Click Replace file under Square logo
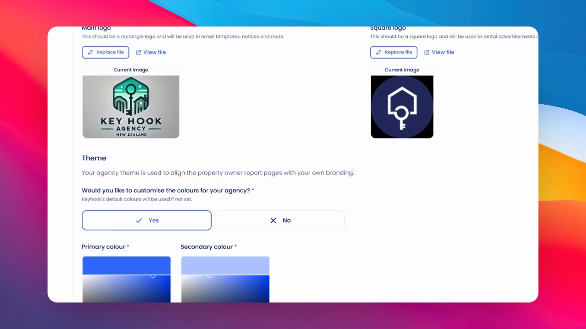This screenshot has height=329, width=586. tap(394, 52)
